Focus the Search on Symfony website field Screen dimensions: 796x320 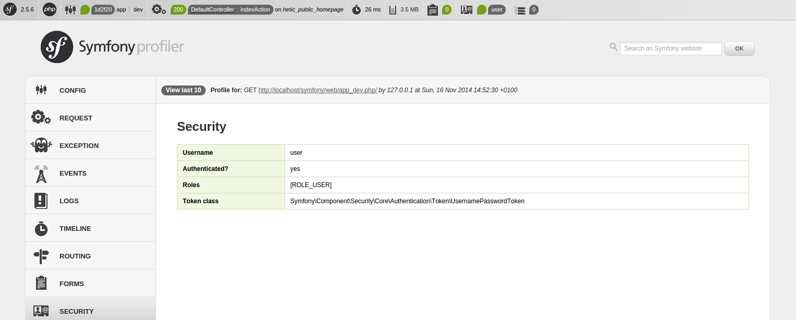point(671,48)
